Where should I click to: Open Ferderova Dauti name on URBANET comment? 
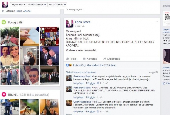click(x=83, y=88)
